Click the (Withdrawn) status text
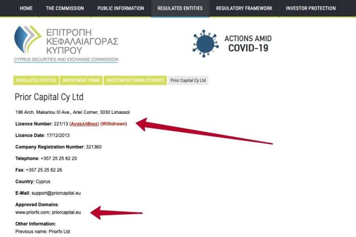 click(x=114, y=124)
